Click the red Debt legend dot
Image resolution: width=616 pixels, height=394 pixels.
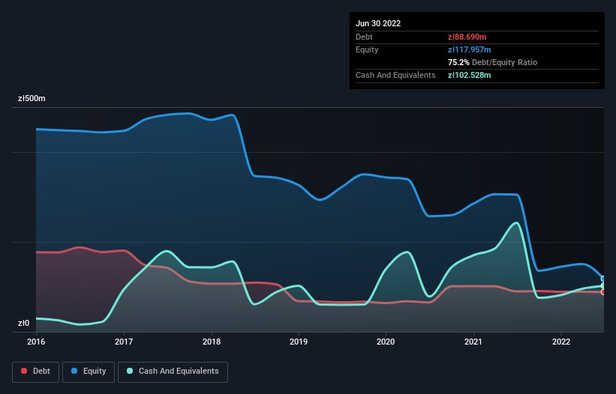click(x=24, y=371)
